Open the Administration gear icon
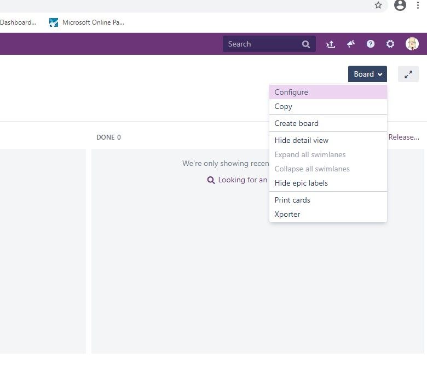 [390, 44]
